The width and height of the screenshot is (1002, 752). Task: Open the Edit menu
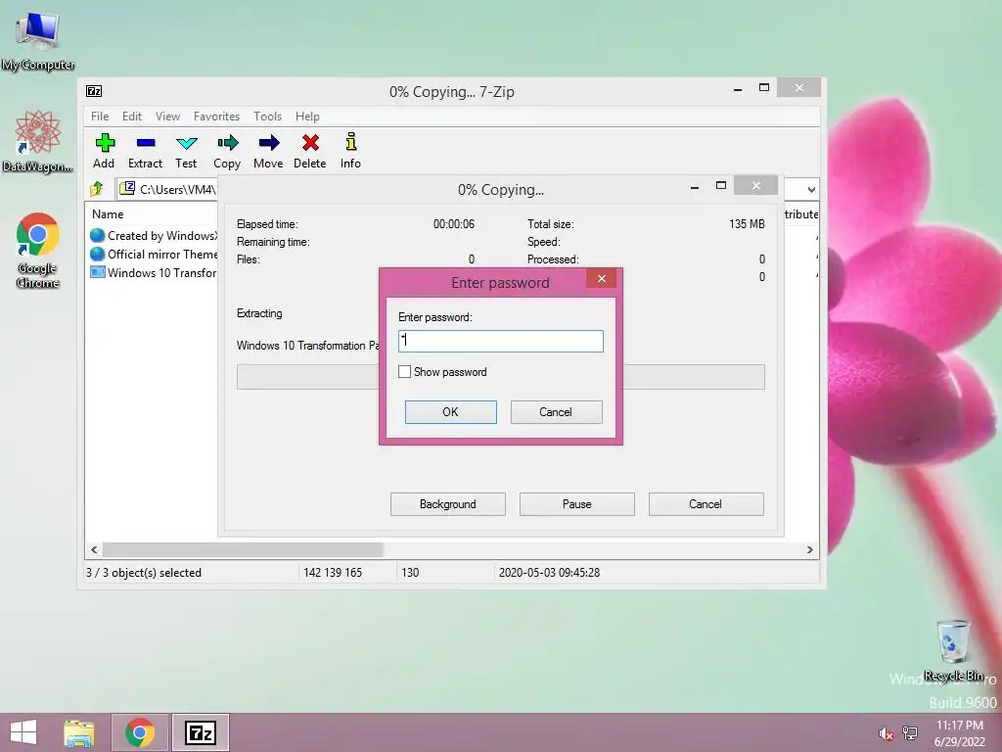point(132,117)
